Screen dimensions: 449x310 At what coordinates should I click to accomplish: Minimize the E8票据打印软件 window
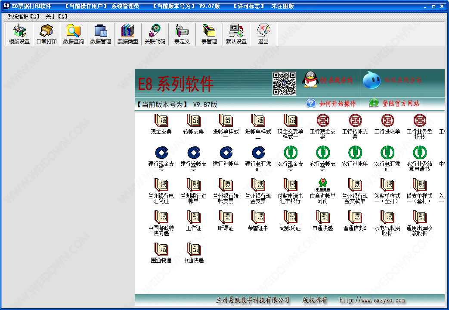[425, 6]
